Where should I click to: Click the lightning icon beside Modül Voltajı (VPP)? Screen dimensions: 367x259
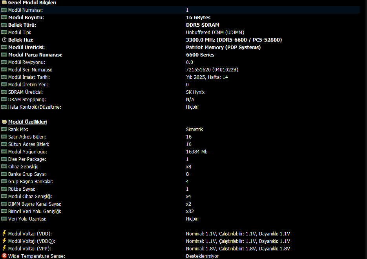pos(4,248)
